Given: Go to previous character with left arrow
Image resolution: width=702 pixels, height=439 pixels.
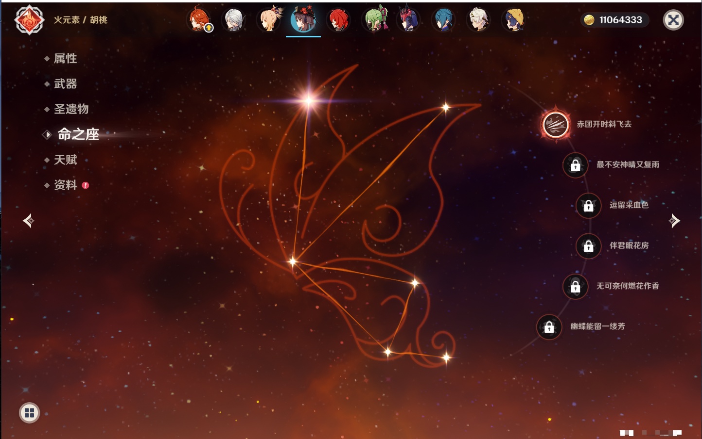Looking at the screenshot, I should click(x=28, y=221).
